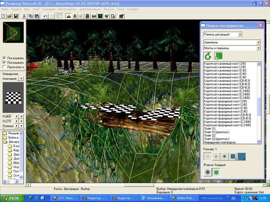
Task: Open a map with the folder icon
Action: click(x=9, y=16)
